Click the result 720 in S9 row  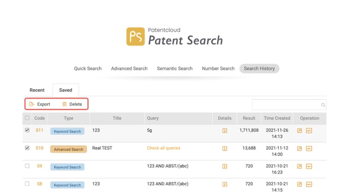click(x=249, y=166)
